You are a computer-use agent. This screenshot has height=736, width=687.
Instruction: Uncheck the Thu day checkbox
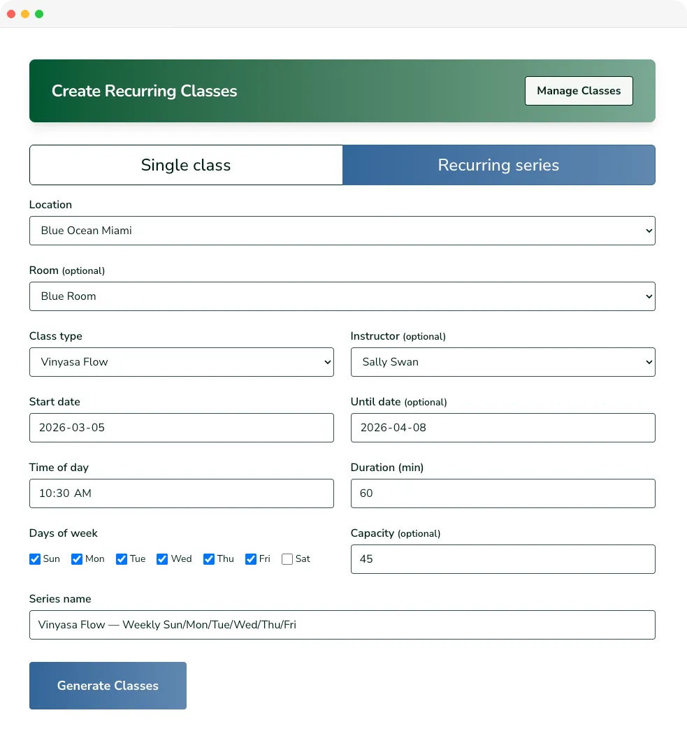click(209, 559)
